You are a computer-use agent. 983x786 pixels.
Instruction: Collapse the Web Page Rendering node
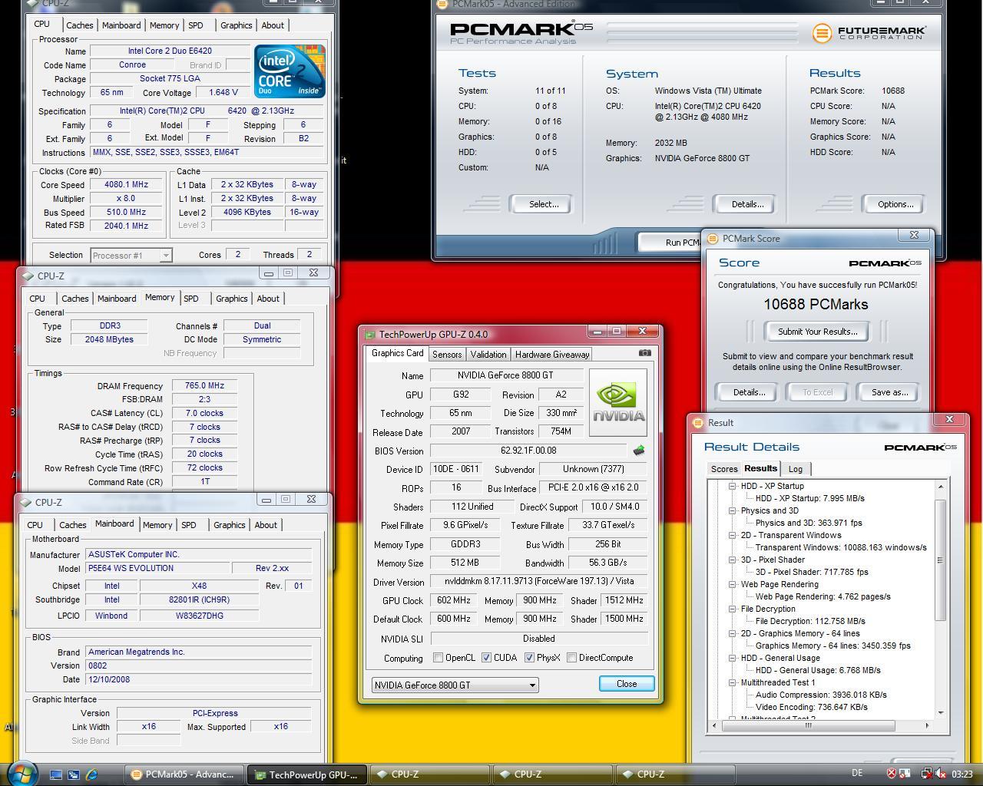pos(733,584)
